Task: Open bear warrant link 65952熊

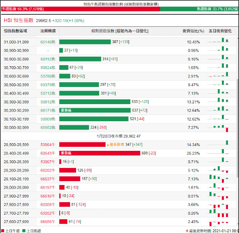Action: [48, 128]
